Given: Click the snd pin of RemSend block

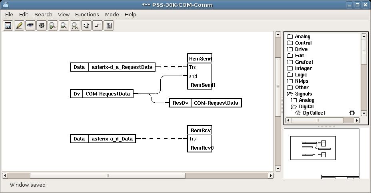Looking at the screenshot, I should click(193, 76).
